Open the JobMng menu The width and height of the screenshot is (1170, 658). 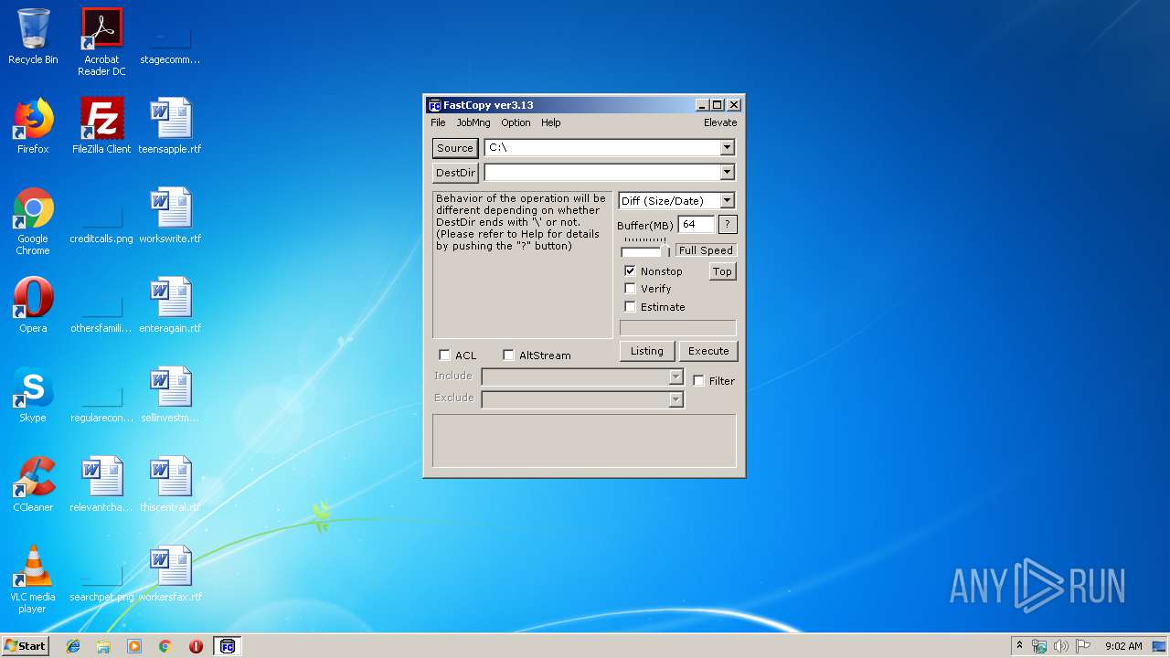[x=473, y=122]
